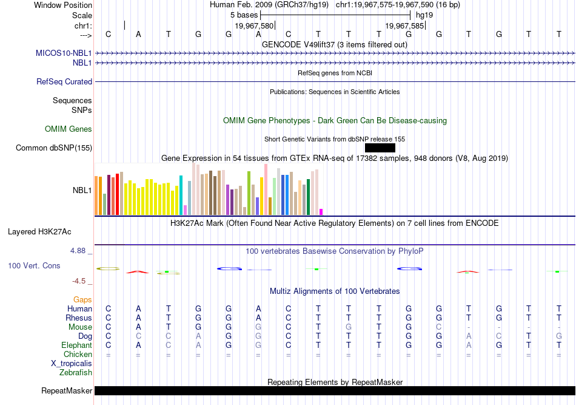The height and width of the screenshot is (405, 576).
Task: Click the RepeatMasker track label
Action: [67, 390]
